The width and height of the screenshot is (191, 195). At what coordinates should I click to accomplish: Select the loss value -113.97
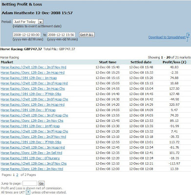174,164
